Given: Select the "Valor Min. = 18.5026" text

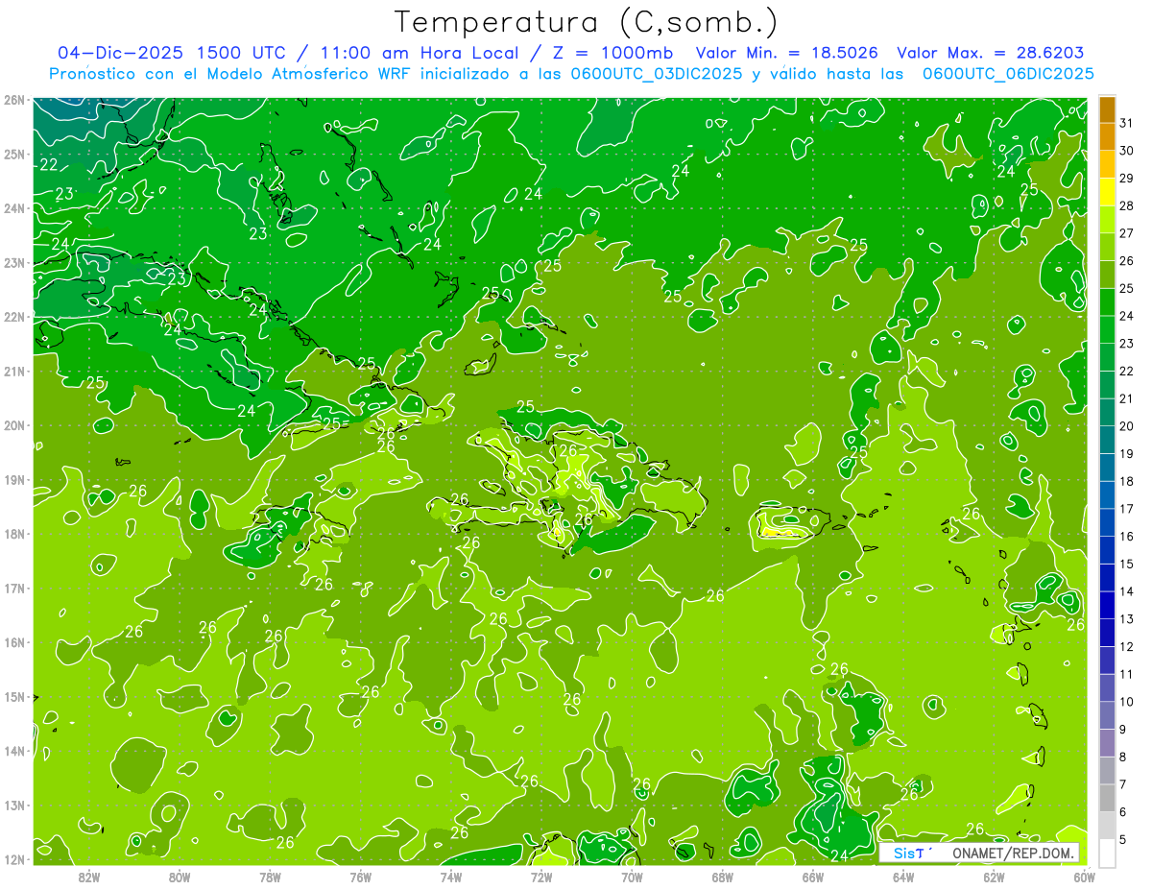Looking at the screenshot, I should (x=788, y=53).
